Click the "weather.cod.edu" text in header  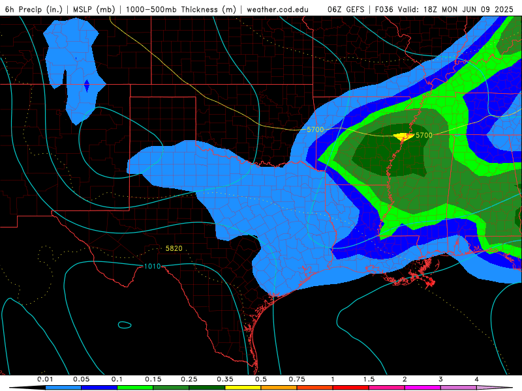coord(277,10)
